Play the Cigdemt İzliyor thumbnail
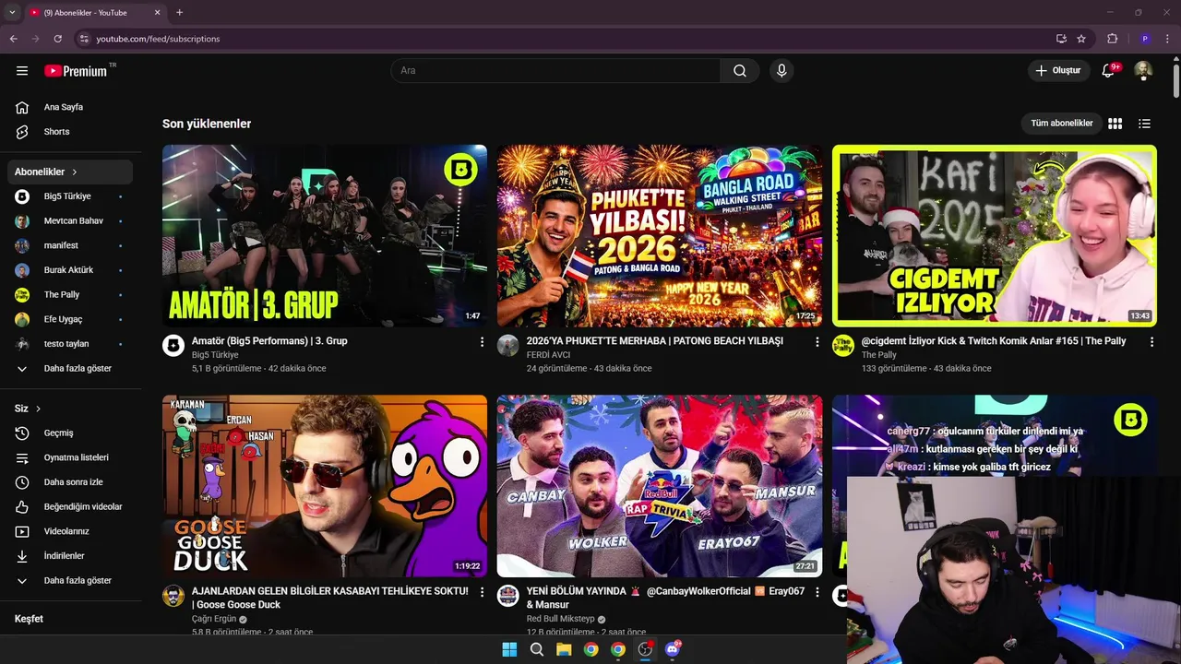This screenshot has width=1181, height=664. [995, 235]
